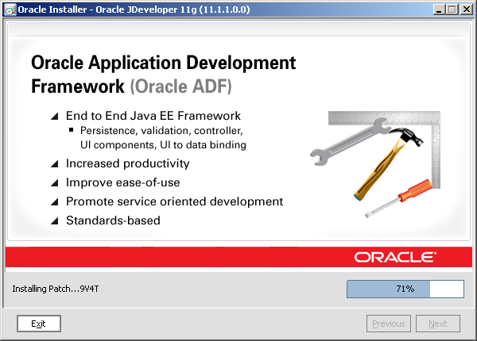This screenshot has height=341, width=477.
Task: Click the 71% installation progress bar
Action: coord(405,289)
